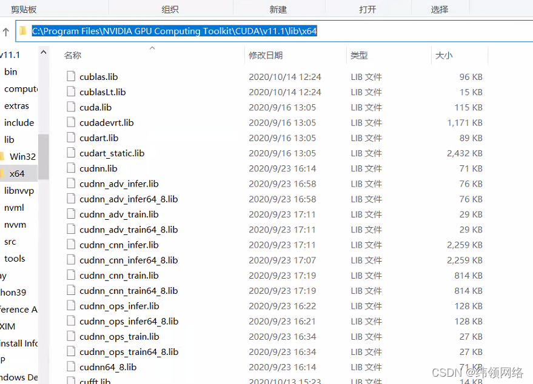The height and width of the screenshot is (384, 533).
Task: Click the file icon of cudnn_adv_train.lib
Action: 71,214
